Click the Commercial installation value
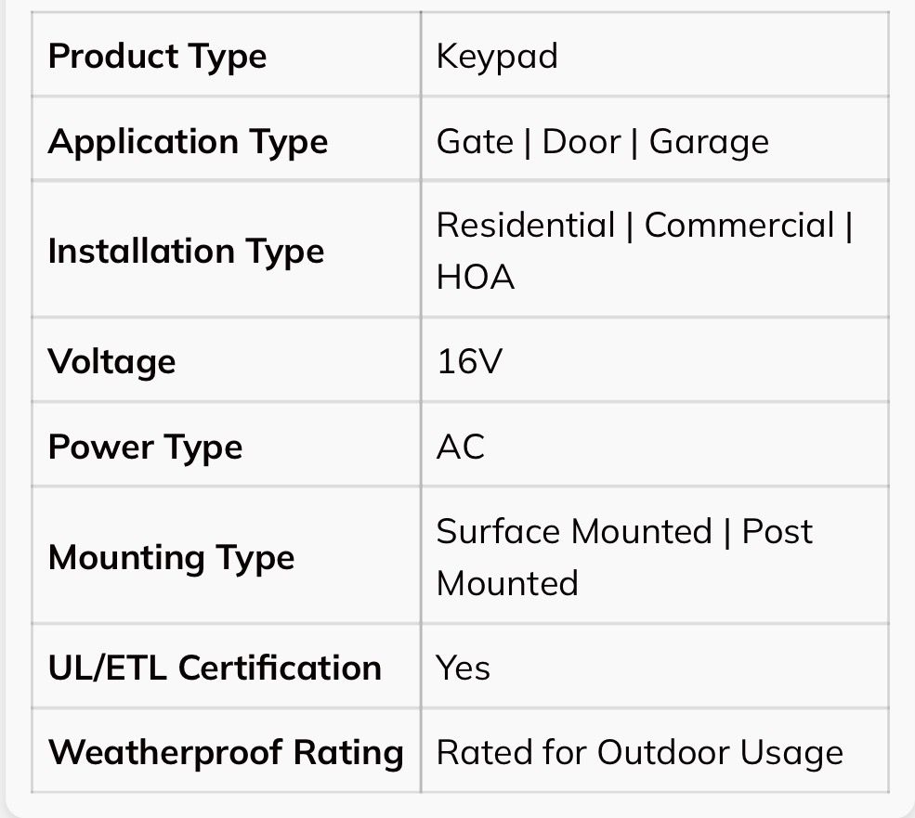The width and height of the screenshot is (915, 818). coord(739,225)
